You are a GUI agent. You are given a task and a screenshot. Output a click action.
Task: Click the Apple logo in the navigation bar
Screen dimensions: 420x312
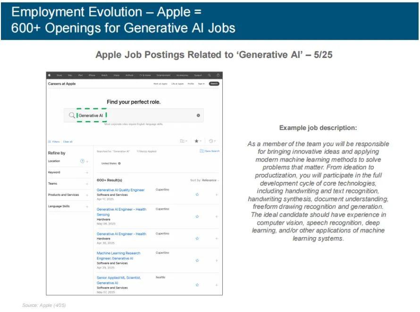point(49,75)
